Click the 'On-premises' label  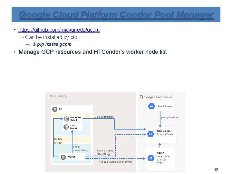click(58, 96)
